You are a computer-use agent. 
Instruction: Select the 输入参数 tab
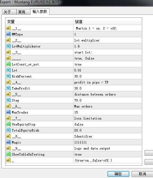40,11
